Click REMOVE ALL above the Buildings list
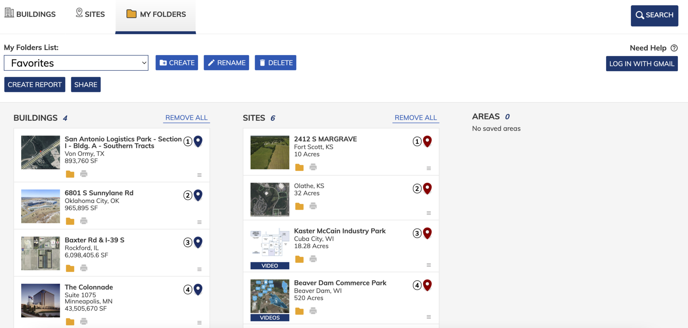 (x=186, y=117)
